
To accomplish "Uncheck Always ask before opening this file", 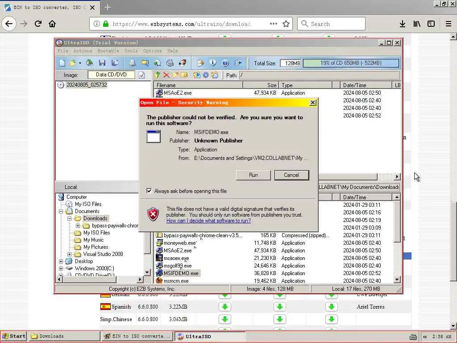I will tap(149, 191).
